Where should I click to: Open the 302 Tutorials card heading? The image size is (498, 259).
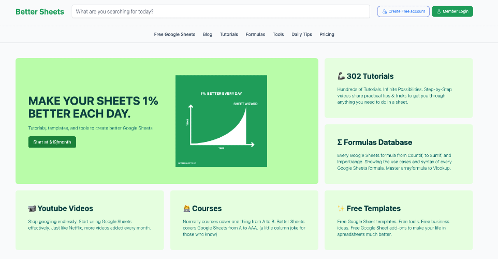370,76
